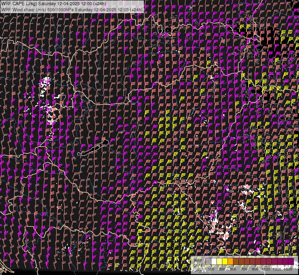Click the orange swatch in CAPE legend
This screenshot has width=299, height=275.
pos(231,261)
